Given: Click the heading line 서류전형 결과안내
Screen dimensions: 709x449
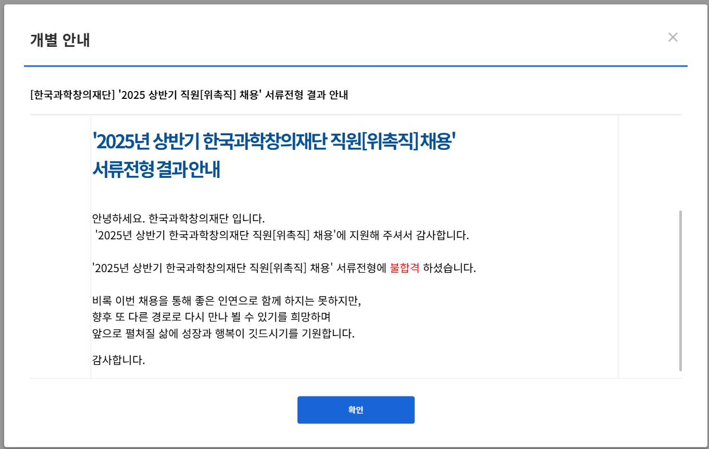Looking at the screenshot, I should pos(156,170).
